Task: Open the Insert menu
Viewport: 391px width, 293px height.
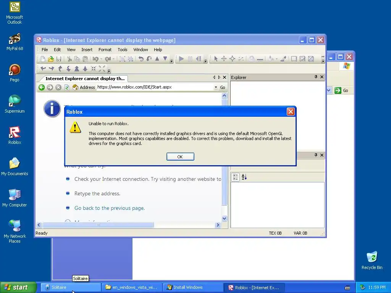Action: (87, 50)
